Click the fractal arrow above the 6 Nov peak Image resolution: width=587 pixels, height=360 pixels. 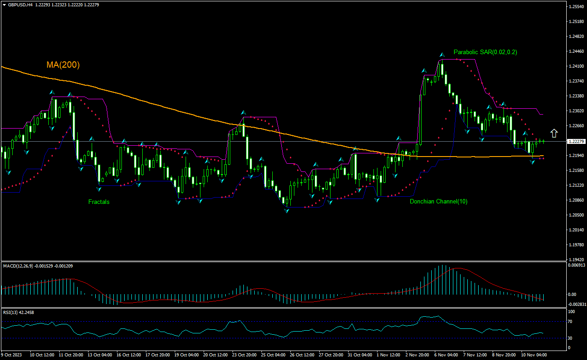[442, 55]
